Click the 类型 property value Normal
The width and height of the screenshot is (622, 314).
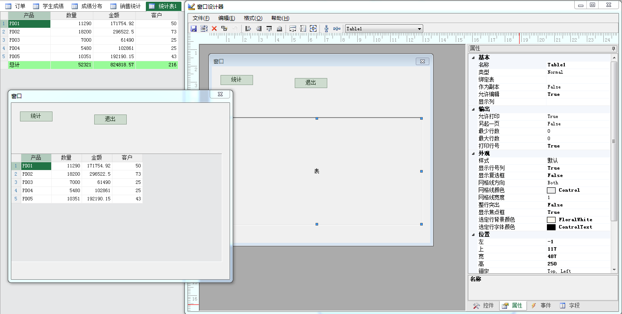coord(578,72)
